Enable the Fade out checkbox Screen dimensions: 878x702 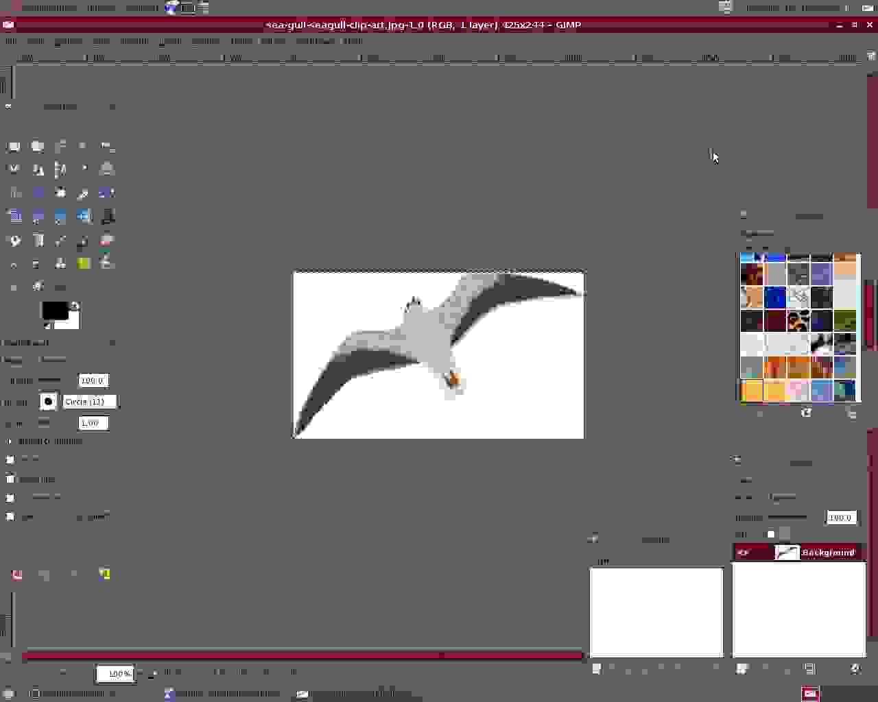click(x=10, y=460)
